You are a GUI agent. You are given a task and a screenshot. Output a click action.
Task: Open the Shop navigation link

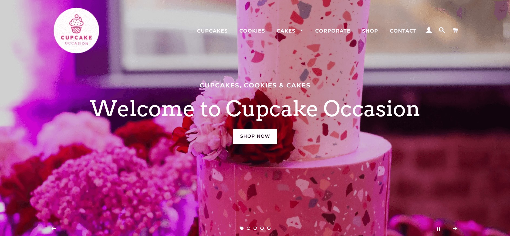370,31
